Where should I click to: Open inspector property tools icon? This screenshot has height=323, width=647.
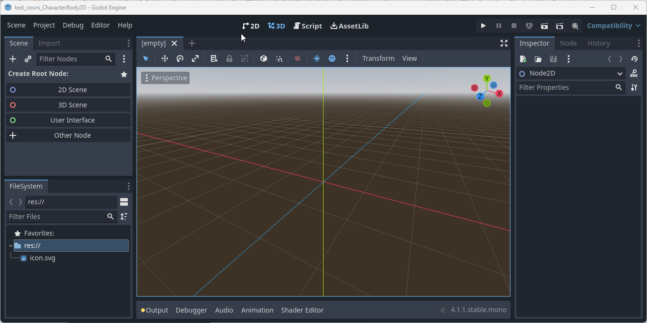tap(634, 87)
